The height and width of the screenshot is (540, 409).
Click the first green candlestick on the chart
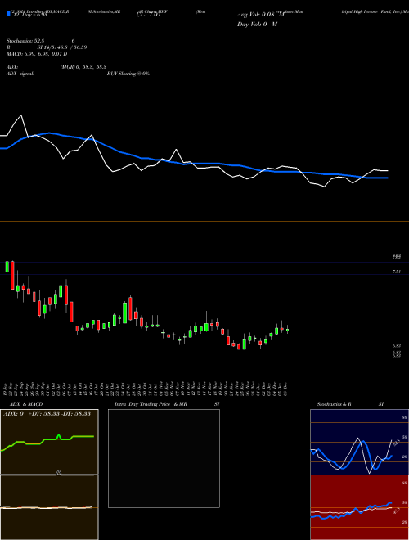click(7, 267)
